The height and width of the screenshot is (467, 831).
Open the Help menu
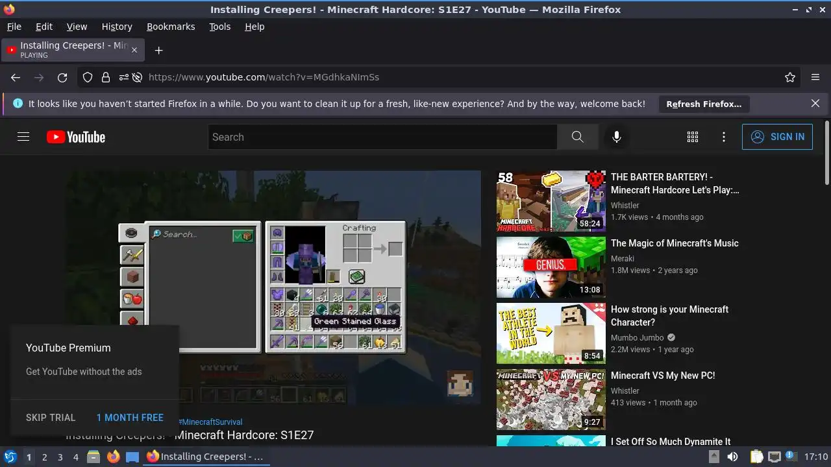(x=254, y=27)
